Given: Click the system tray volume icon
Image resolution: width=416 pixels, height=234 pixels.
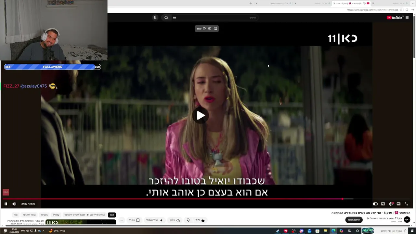Looking at the screenshot, I should tap(28, 231).
